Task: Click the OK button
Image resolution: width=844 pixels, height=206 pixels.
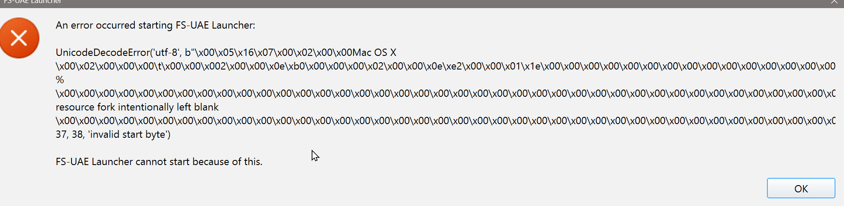Action: [800, 189]
